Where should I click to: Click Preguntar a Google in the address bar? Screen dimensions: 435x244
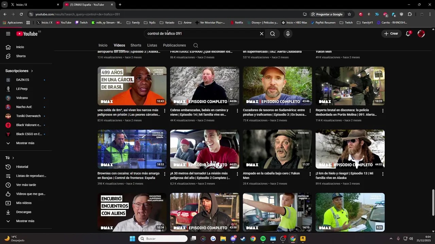point(327,14)
